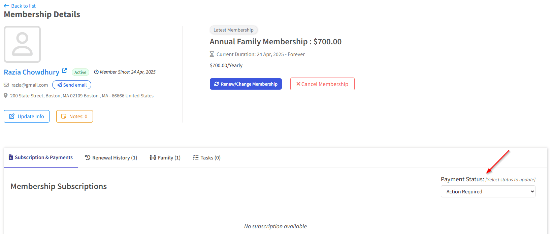Switch to the Subscription & Payments tab

pyautogui.click(x=41, y=157)
